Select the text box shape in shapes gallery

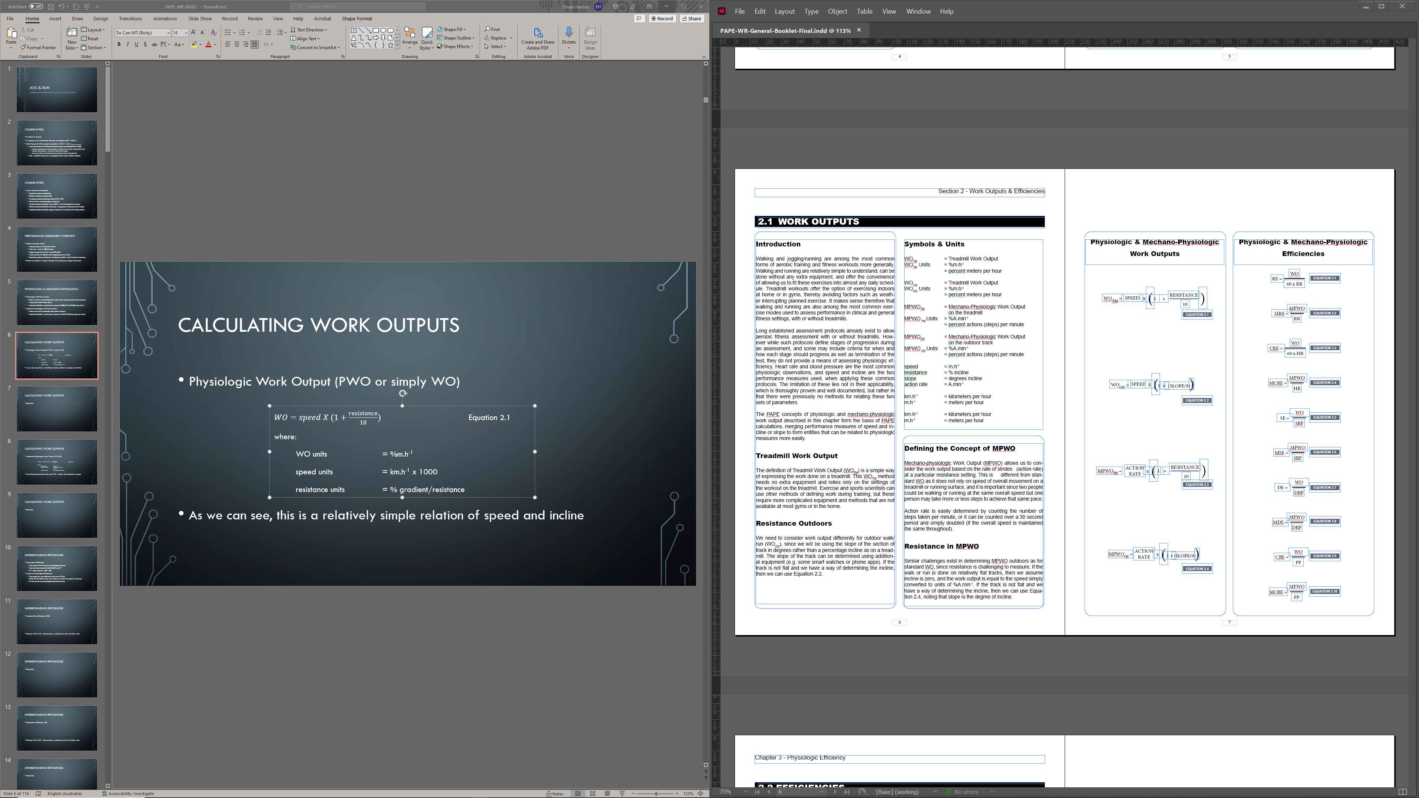(x=353, y=30)
